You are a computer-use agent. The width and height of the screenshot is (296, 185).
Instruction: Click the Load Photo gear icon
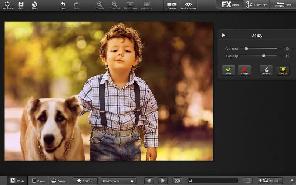coord(7,4)
